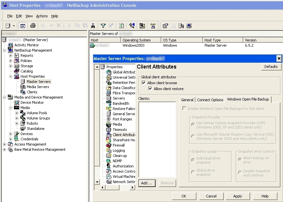Screen dimensions: 283x202
Task: Open Timeouts icon in properties list
Action: click(x=109, y=130)
